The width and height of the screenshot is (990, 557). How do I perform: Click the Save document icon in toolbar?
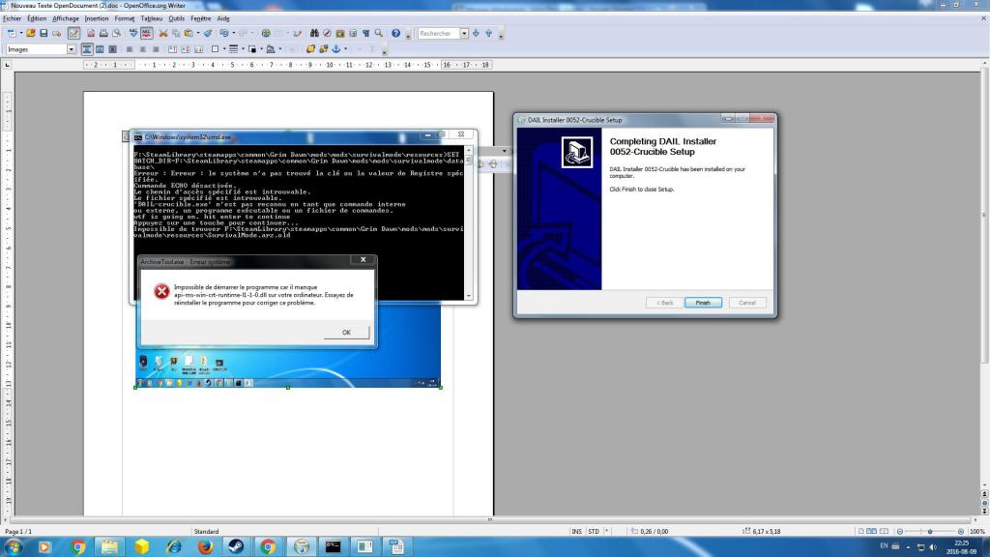(44, 33)
